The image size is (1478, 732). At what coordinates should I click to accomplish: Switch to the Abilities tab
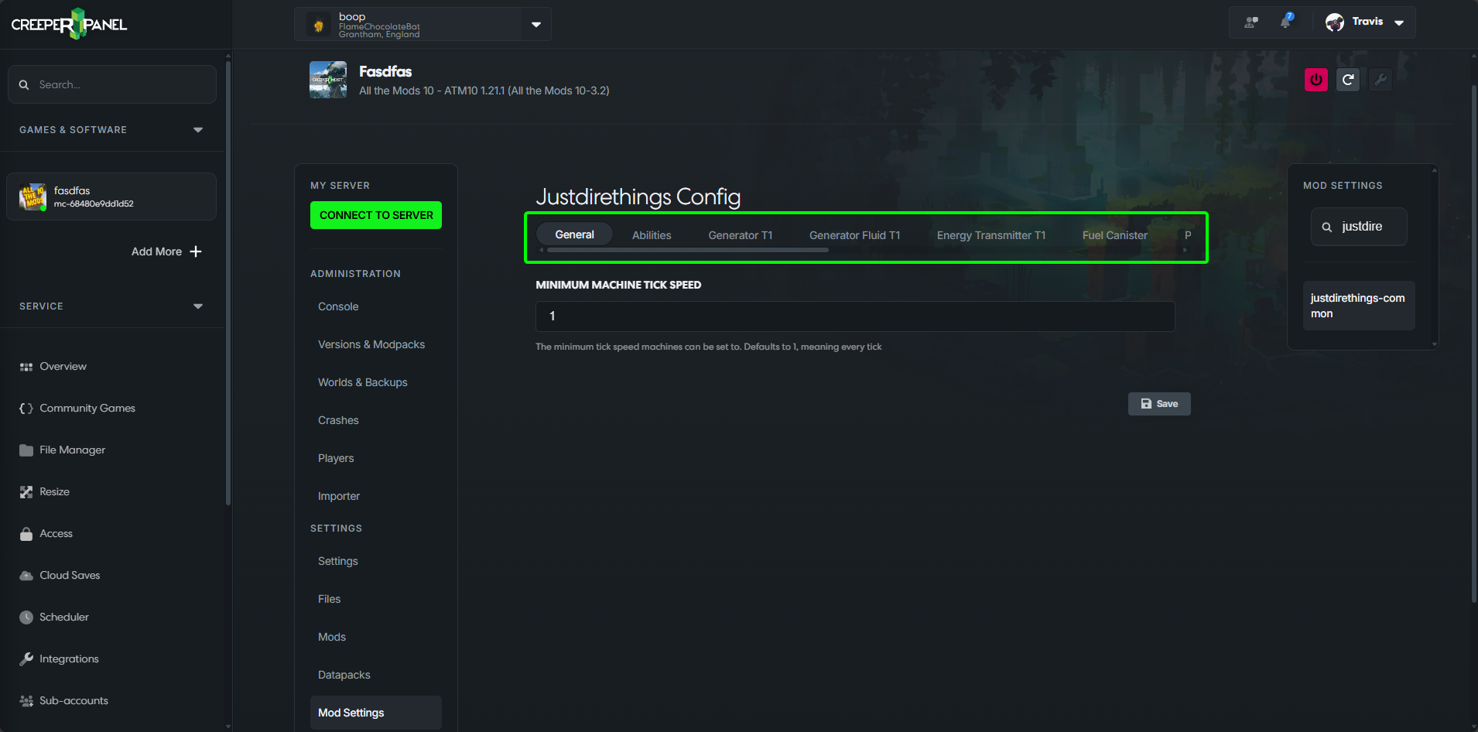652,235
